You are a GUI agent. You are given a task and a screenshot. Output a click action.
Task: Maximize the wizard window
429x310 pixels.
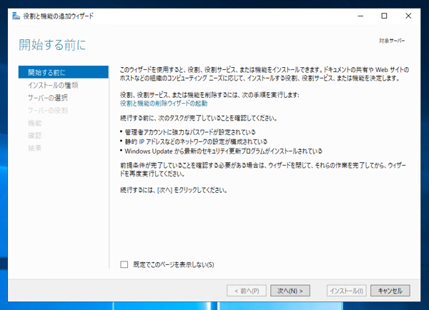click(x=384, y=16)
